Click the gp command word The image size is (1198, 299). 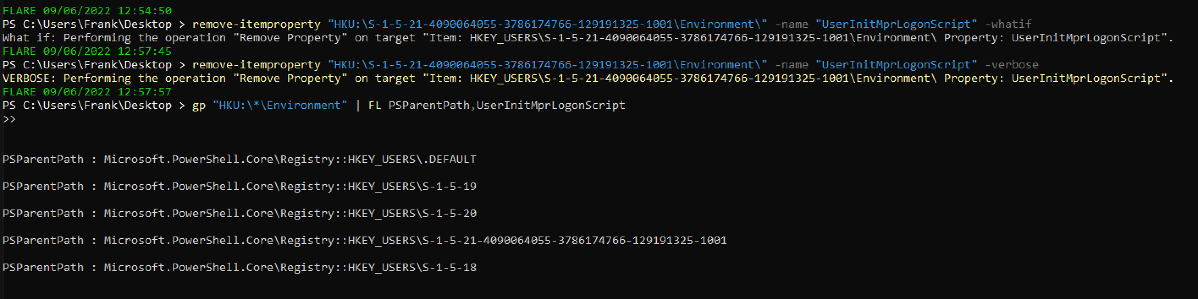[x=199, y=106]
